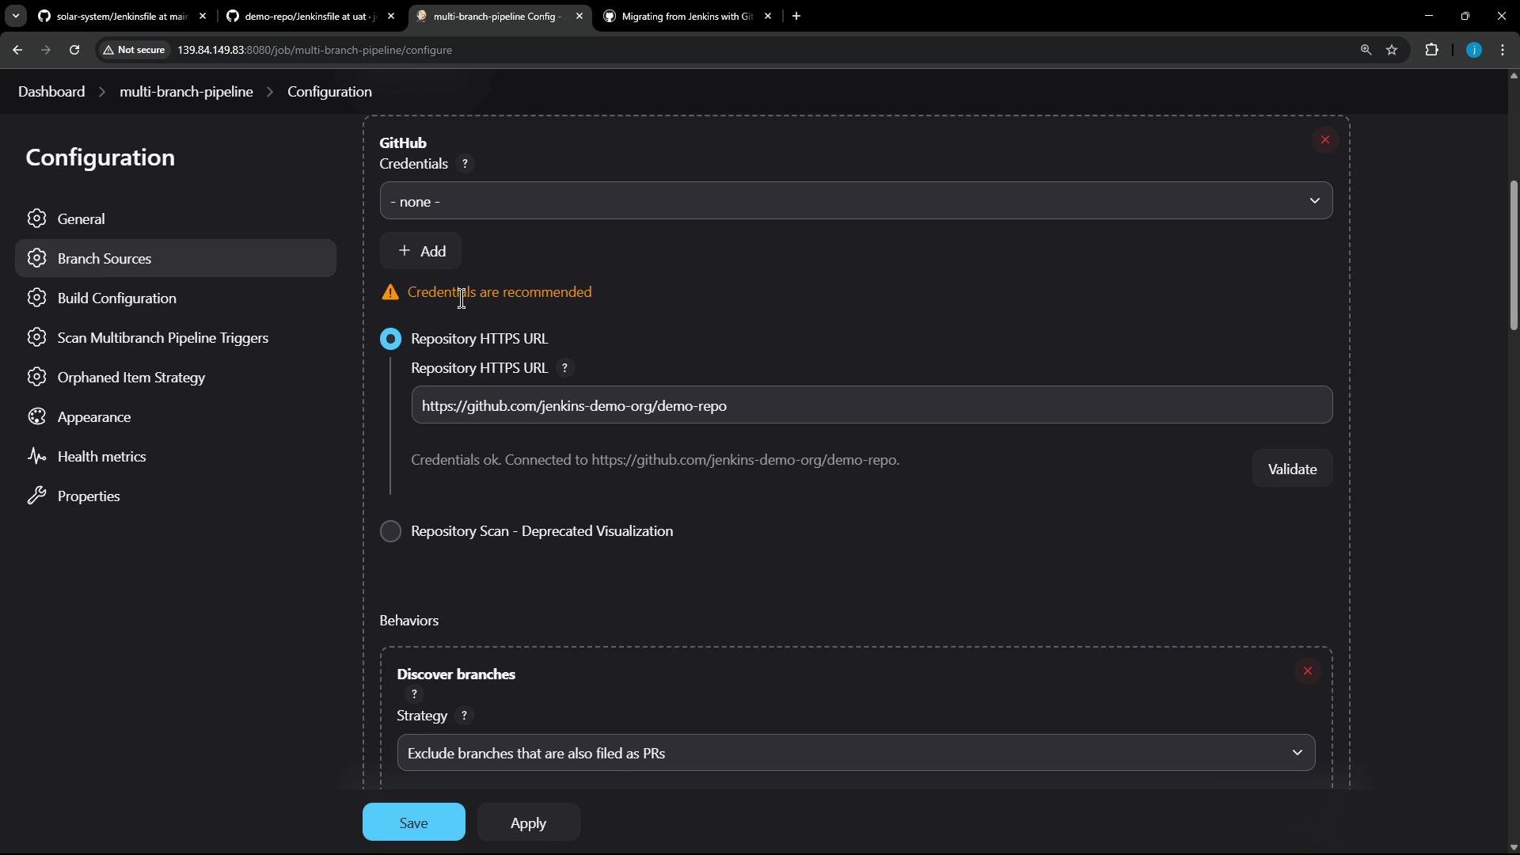Image resolution: width=1520 pixels, height=855 pixels.
Task: Open Build Configuration in the sidebar
Action: (176, 298)
